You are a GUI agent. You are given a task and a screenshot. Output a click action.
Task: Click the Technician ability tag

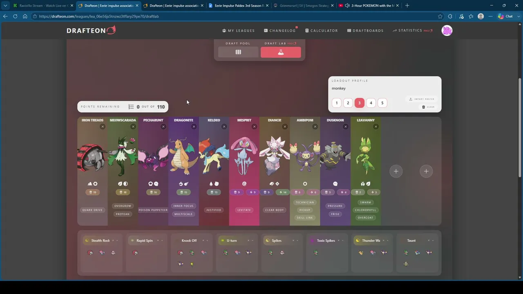click(305, 202)
